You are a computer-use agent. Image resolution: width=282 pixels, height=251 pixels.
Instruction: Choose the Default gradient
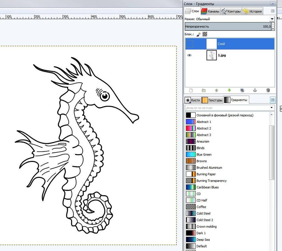pos(227,246)
